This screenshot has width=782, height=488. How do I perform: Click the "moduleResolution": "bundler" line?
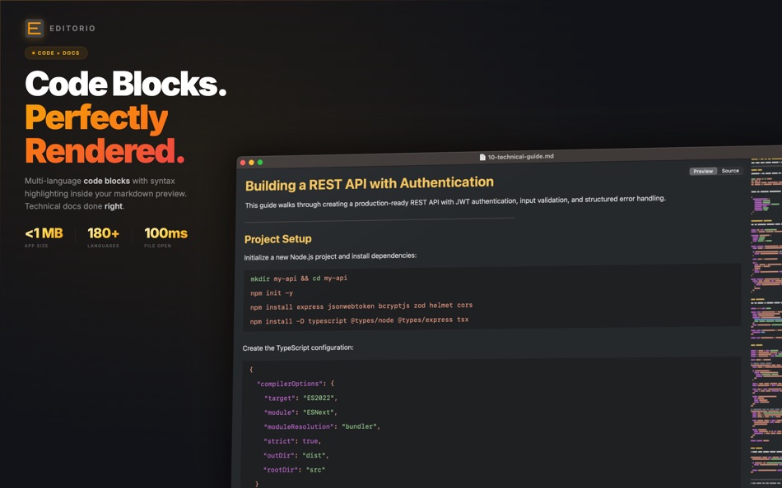pos(322,426)
